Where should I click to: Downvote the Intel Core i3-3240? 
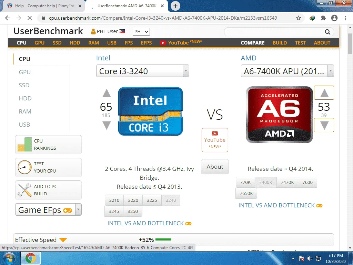pos(107,125)
